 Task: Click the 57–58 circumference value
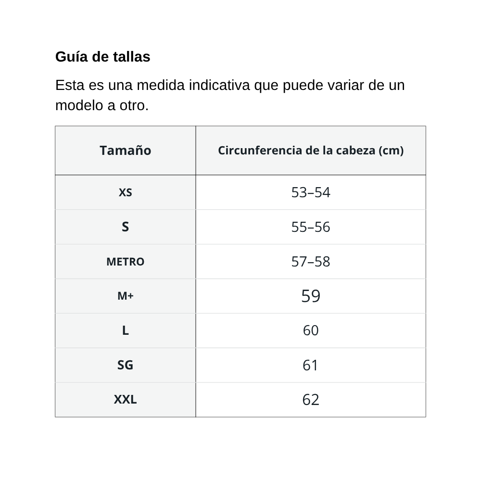(311, 262)
